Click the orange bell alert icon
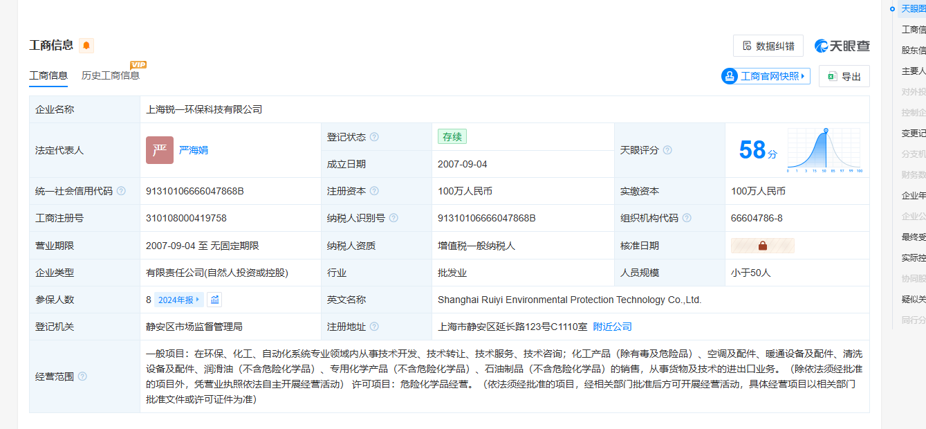Image resolution: width=926 pixels, height=429 pixels. (x=86, y=46)
